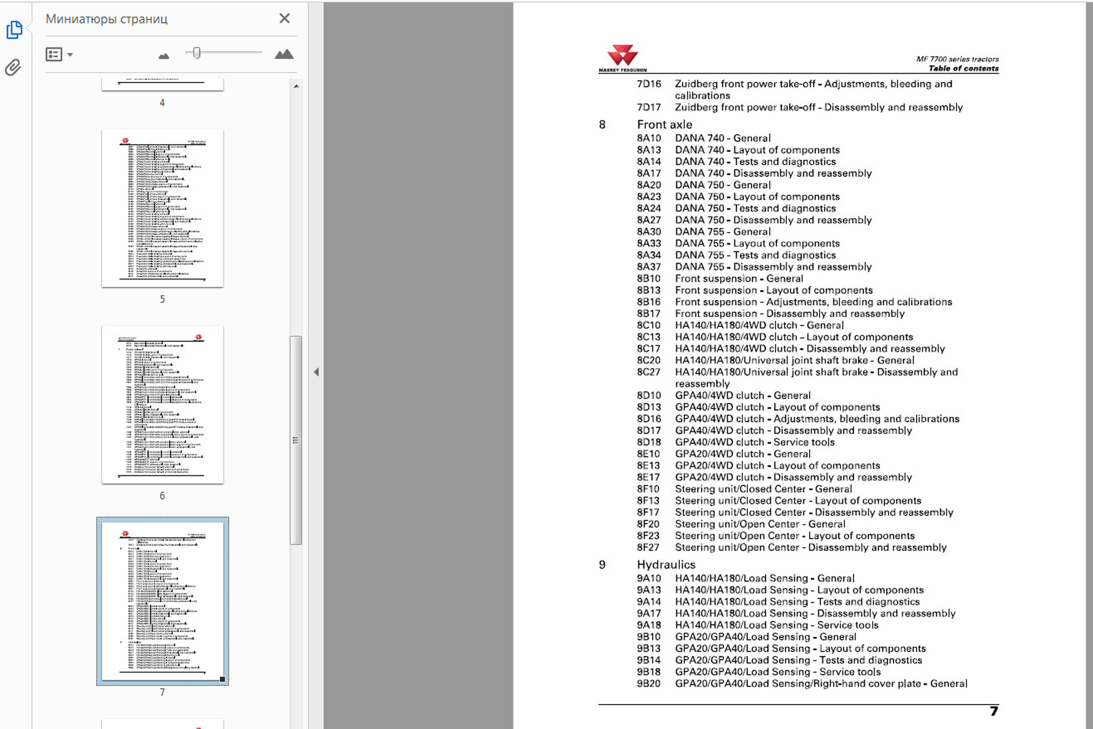Open the thumbnail options dropdown menu

click(x=59, y=55)
